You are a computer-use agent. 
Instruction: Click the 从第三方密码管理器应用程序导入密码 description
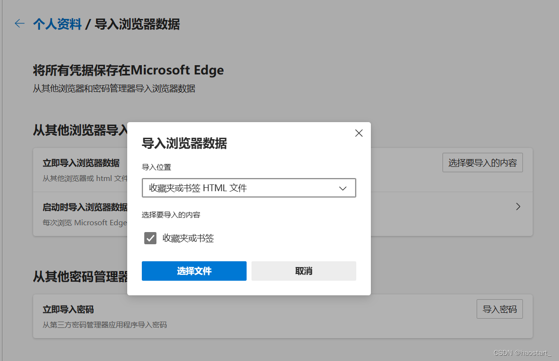coord(105,325)
